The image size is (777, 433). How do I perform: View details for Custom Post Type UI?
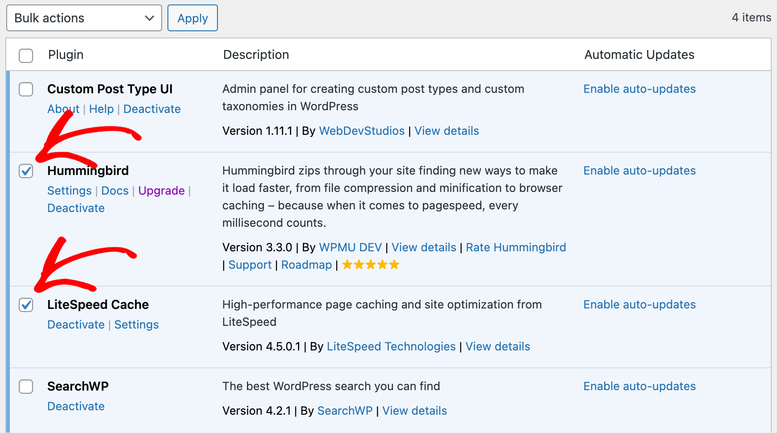click(447, 131)
